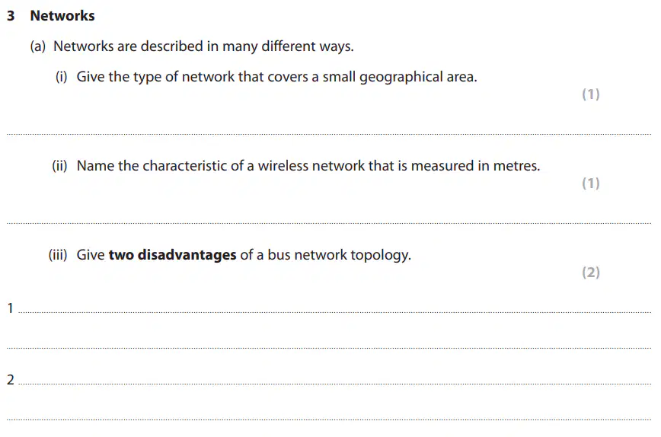661x437 pixels.
Task: Click the (1) mark indicator for question (ii)
Action: 591,183
